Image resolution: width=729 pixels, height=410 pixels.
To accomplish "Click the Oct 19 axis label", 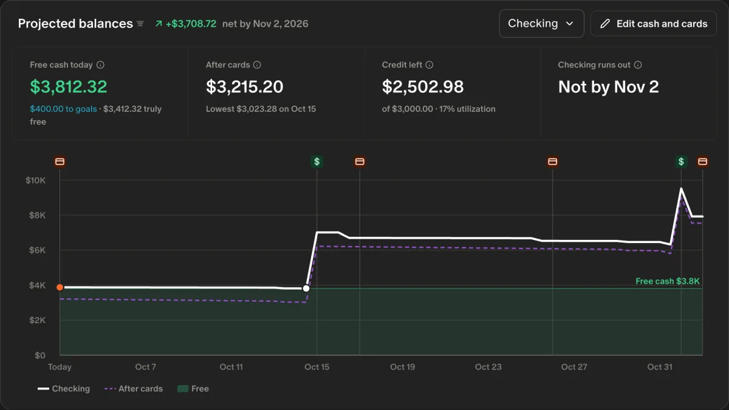I will coord(402,367).
